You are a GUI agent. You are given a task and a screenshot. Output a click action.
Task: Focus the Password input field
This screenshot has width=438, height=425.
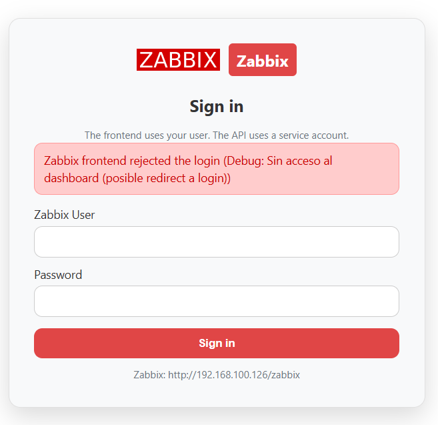(217, 302)
